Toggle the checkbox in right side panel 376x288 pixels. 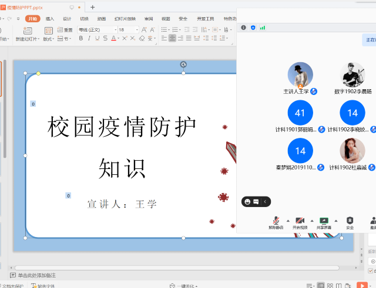pyautogui.click(x=371, y=271)
